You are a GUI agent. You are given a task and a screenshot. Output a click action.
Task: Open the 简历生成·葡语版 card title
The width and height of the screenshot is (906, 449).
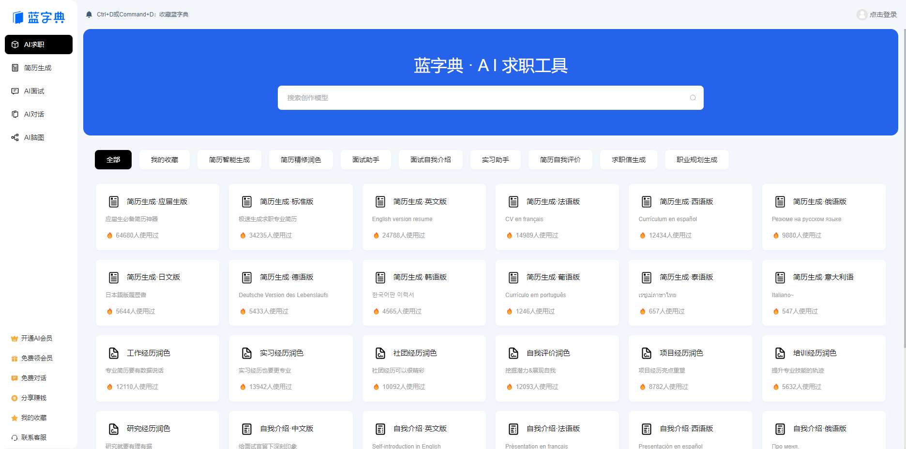pyautogui.click(x=553, y=277)
